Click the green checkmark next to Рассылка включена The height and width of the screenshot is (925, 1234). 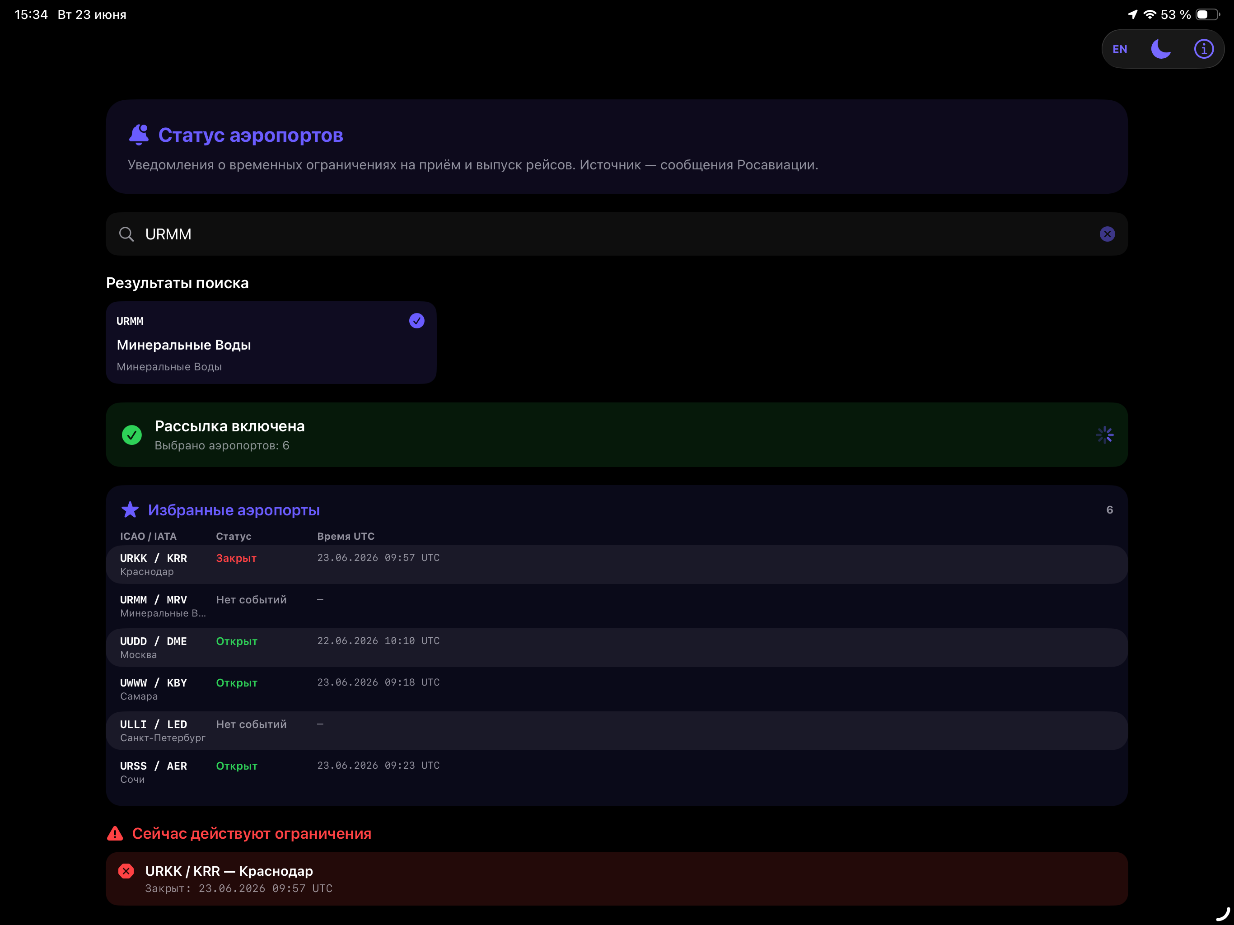[x=131, y=434]
